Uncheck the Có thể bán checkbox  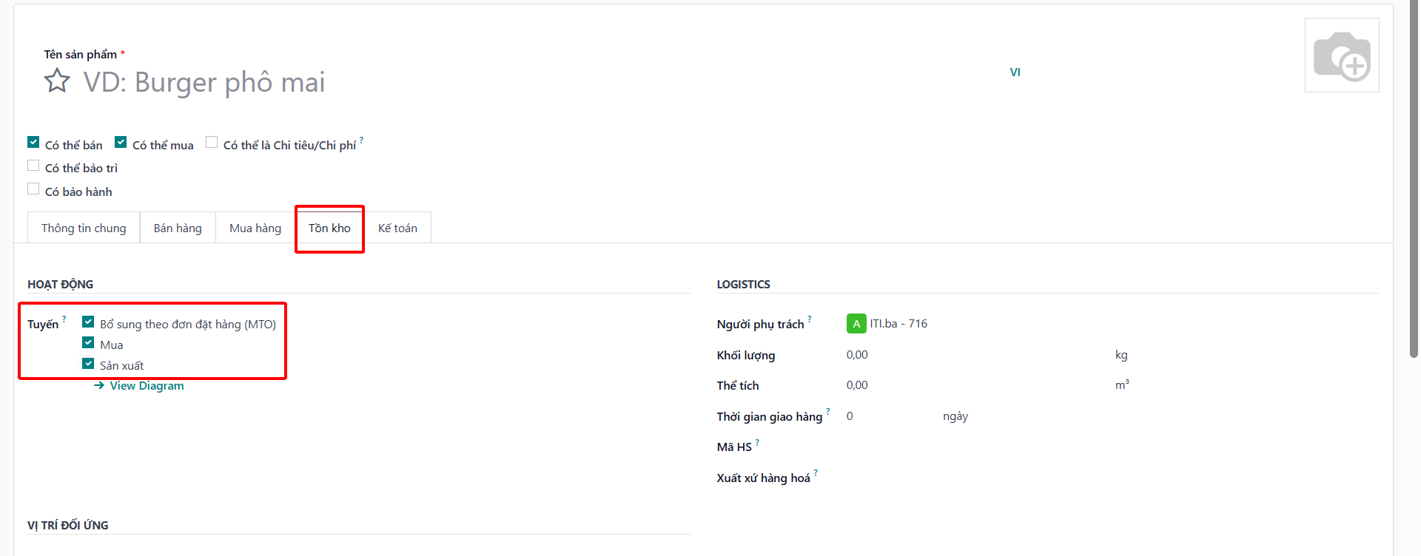pyautogui.click(x=33, y=142)
